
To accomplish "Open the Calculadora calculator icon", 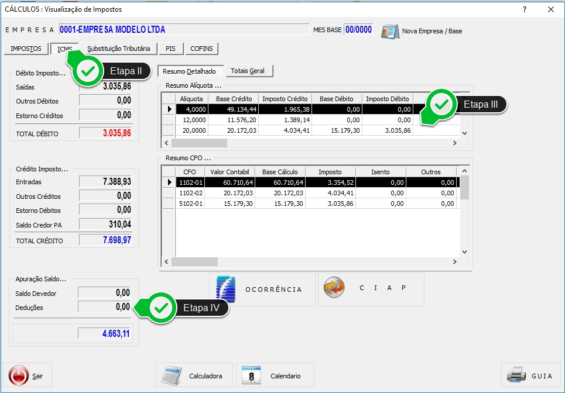I will pyautogui.click(x=173, y=375).
